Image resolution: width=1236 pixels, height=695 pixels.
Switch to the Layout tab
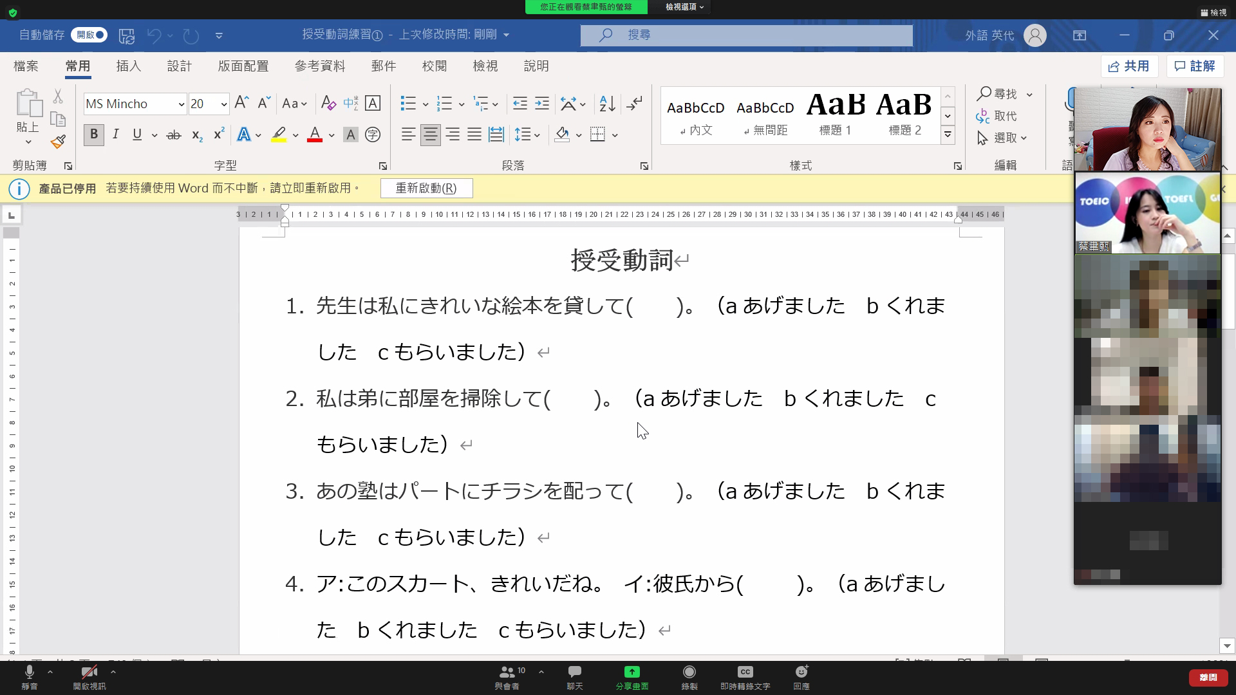coord(243,66)
